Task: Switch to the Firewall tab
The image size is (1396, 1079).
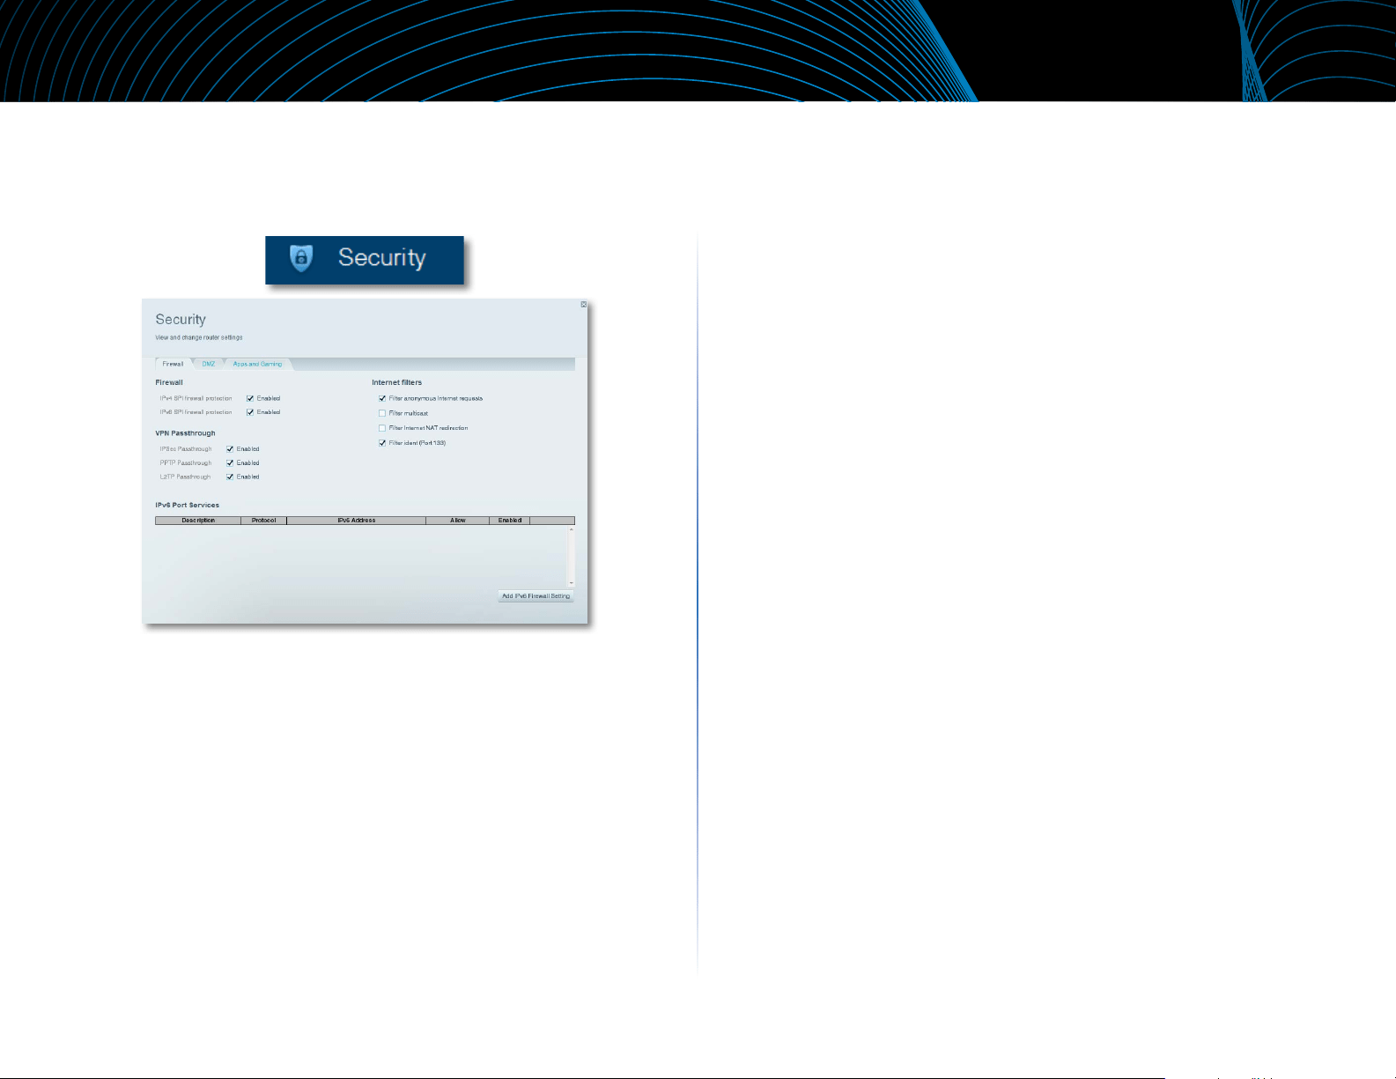Action: [x=174, y=364]
